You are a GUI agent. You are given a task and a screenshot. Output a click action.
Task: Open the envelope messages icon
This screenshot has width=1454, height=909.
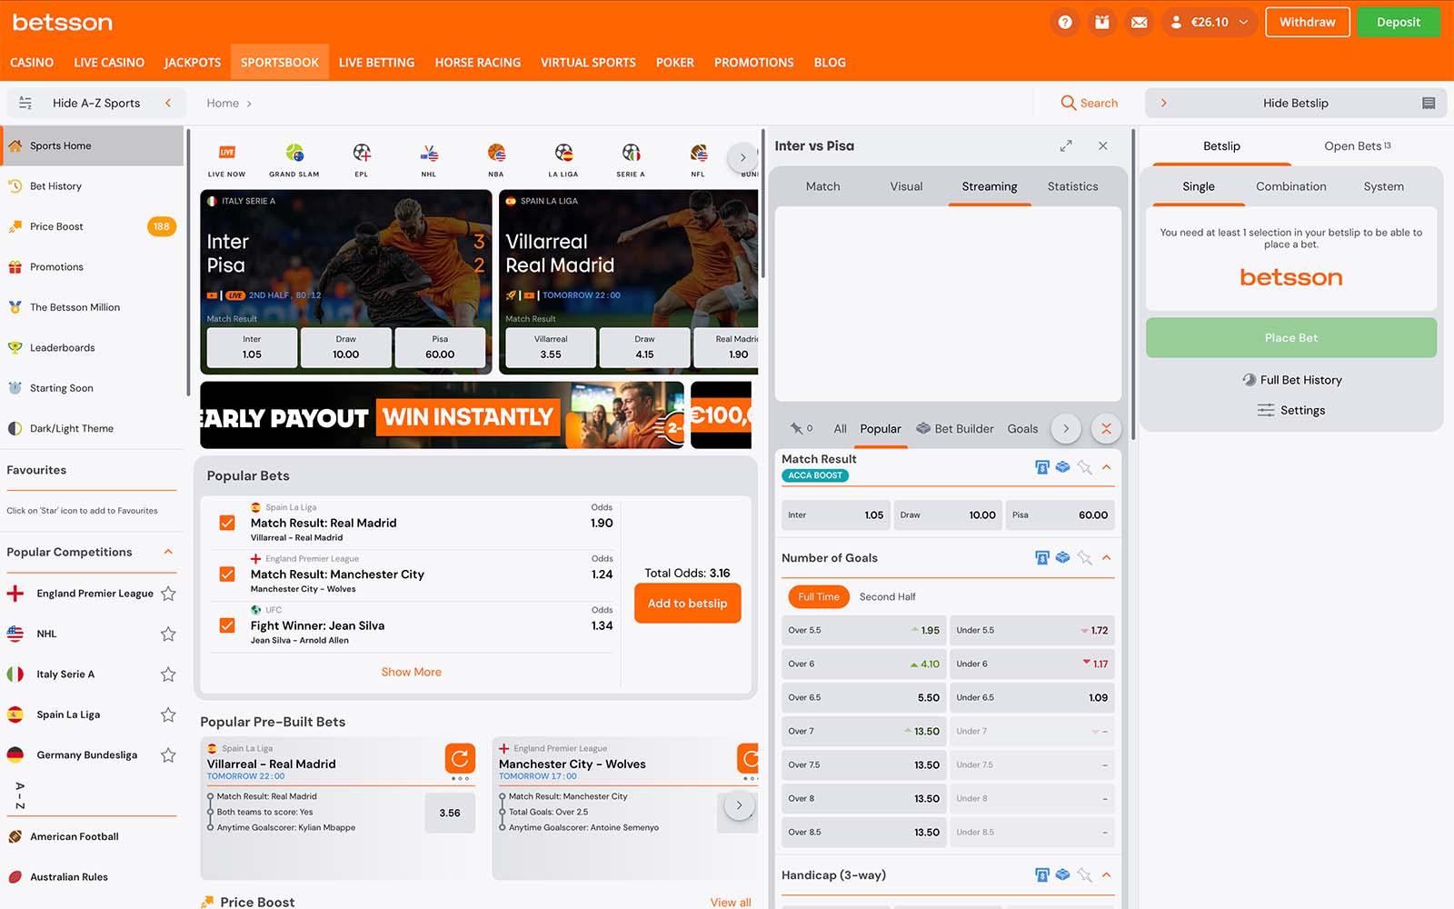click(x=1139, y=22)
